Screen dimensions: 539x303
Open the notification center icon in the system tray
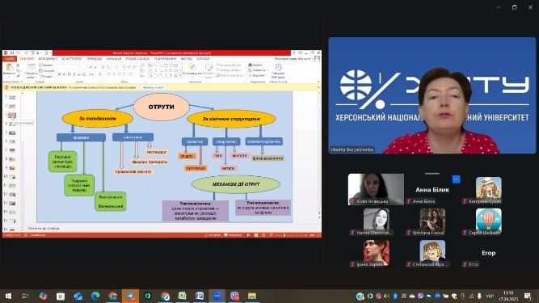coord(528,296)
